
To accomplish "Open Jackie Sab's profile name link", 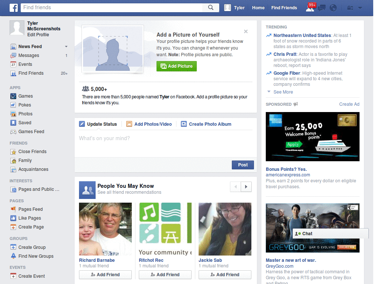I will tap(210, 260).
